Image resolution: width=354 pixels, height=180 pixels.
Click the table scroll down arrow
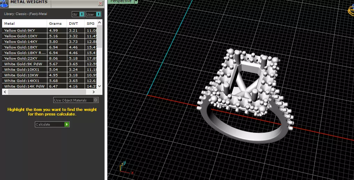tap(100, 86)
